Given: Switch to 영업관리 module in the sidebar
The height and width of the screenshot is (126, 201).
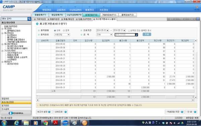Looking at the screenshot, I should (x=16, y=99).
